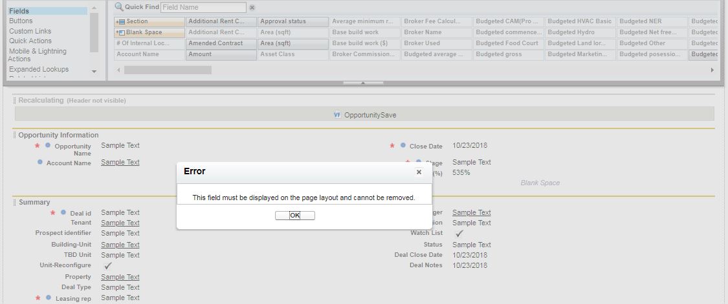The image size is (728, 304).
Task: Click the blue dot next to Opportunity Name
Action: pos(47,145)
